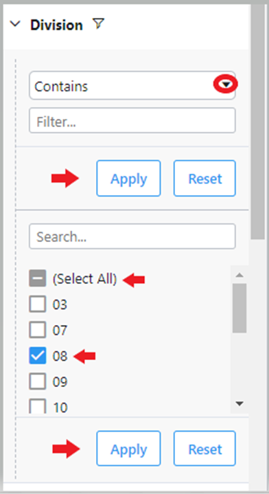This screenshot has width=269, height=494.
Task: Uncheck the 08 division checkbox
Action: coord(38,356)
